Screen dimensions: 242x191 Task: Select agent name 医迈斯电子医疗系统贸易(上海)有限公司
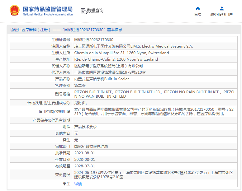point(108,66)
